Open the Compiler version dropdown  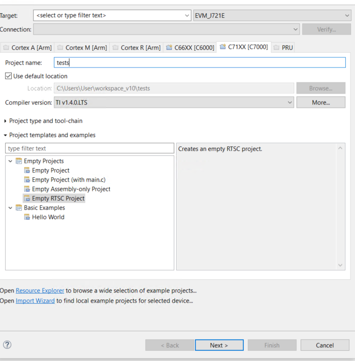point(289,103)
